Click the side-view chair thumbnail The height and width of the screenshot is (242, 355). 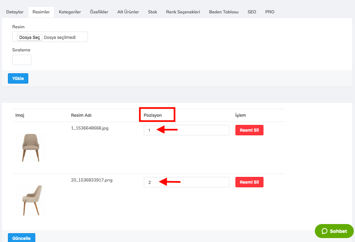[x=31, y=200]
